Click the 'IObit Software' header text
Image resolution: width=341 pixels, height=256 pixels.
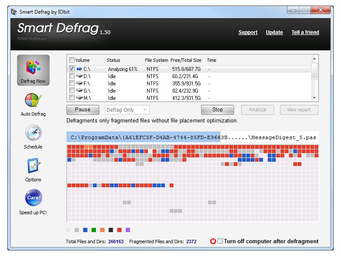click(x=32, y=38)
